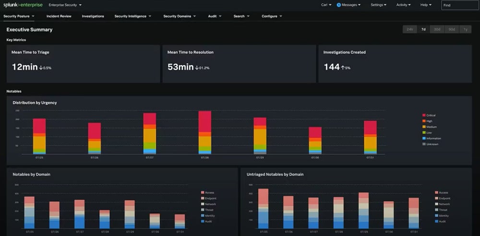Click the Audit legend icon in Untriaged Notables
The width and height of the screenshot is (480, 236).
tap(436, 221)
